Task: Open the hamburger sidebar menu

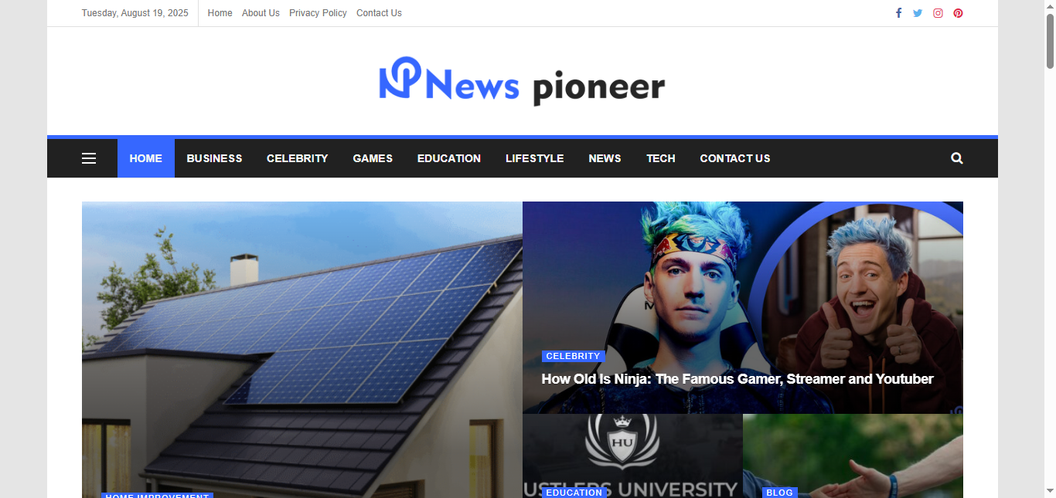Action: pyautogui.click(x=89, y=158)
